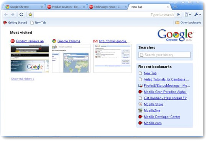Open the Mozilla Developer Center bookmark link
This screenshot has width=207, height=141.
[162, 117]
